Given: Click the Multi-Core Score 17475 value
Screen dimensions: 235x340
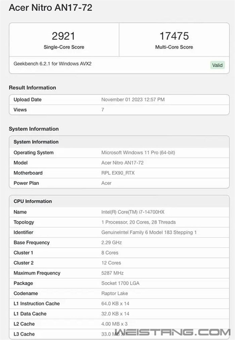Looking at the screenshot, I should pos(174,36).
